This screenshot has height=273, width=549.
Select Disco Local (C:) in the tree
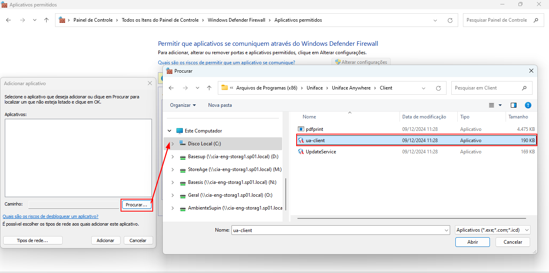[204, 144]
